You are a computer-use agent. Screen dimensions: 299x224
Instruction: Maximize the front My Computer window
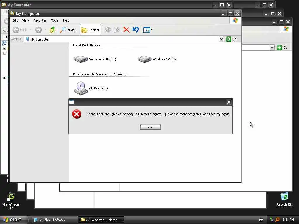coord(230,13)
